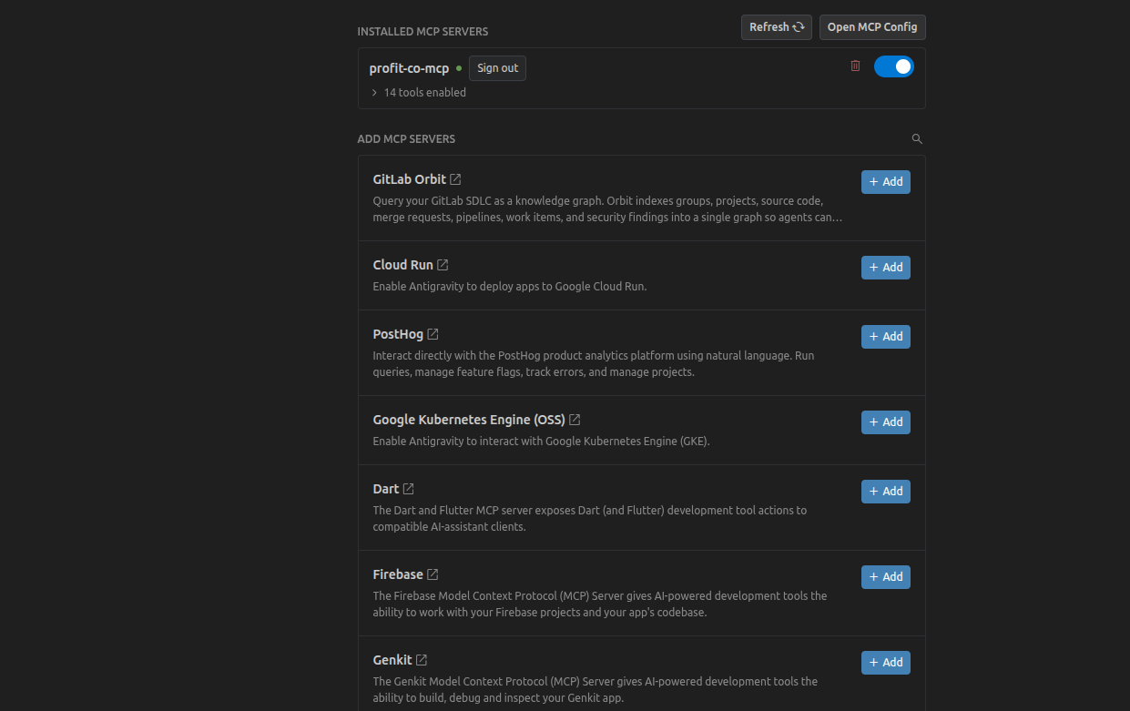Open the Firebase external link icon
This screenshot has width=1130, height=711.
pyautogui.click(x=433, y=574)
